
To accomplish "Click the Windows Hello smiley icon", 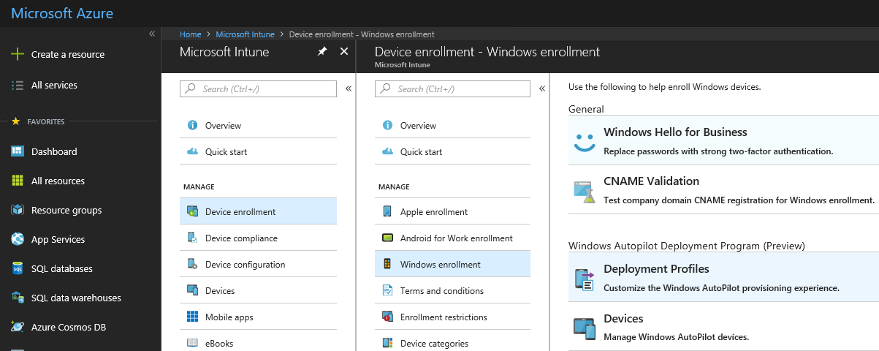I will pyautogui.click(x=584, y=142).
